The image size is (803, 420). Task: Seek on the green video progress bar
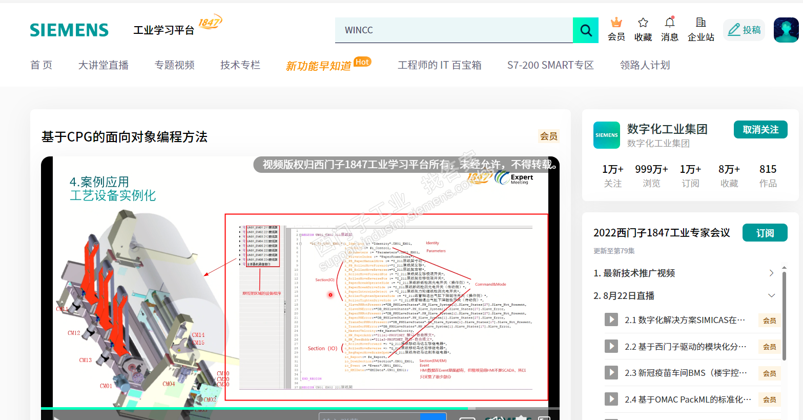tap(300, 408)
